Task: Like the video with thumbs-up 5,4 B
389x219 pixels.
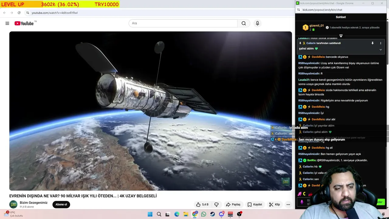Action: (202, 204)
